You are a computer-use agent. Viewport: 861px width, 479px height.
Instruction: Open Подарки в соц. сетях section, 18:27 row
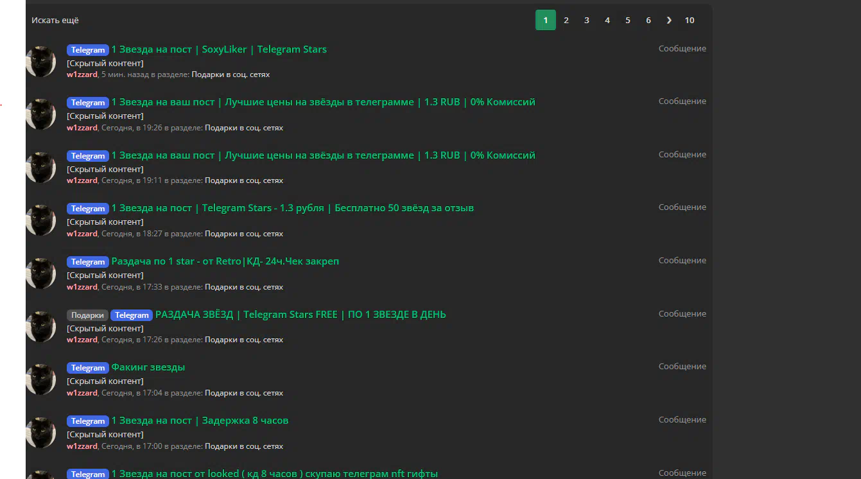(x=244, y=234)
